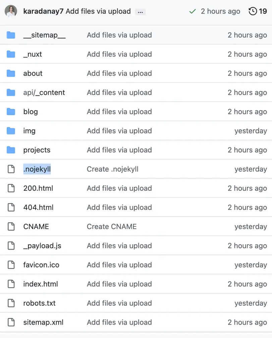
Task: Click the file icon beside favicon.ico
Action: click(11, 265)
